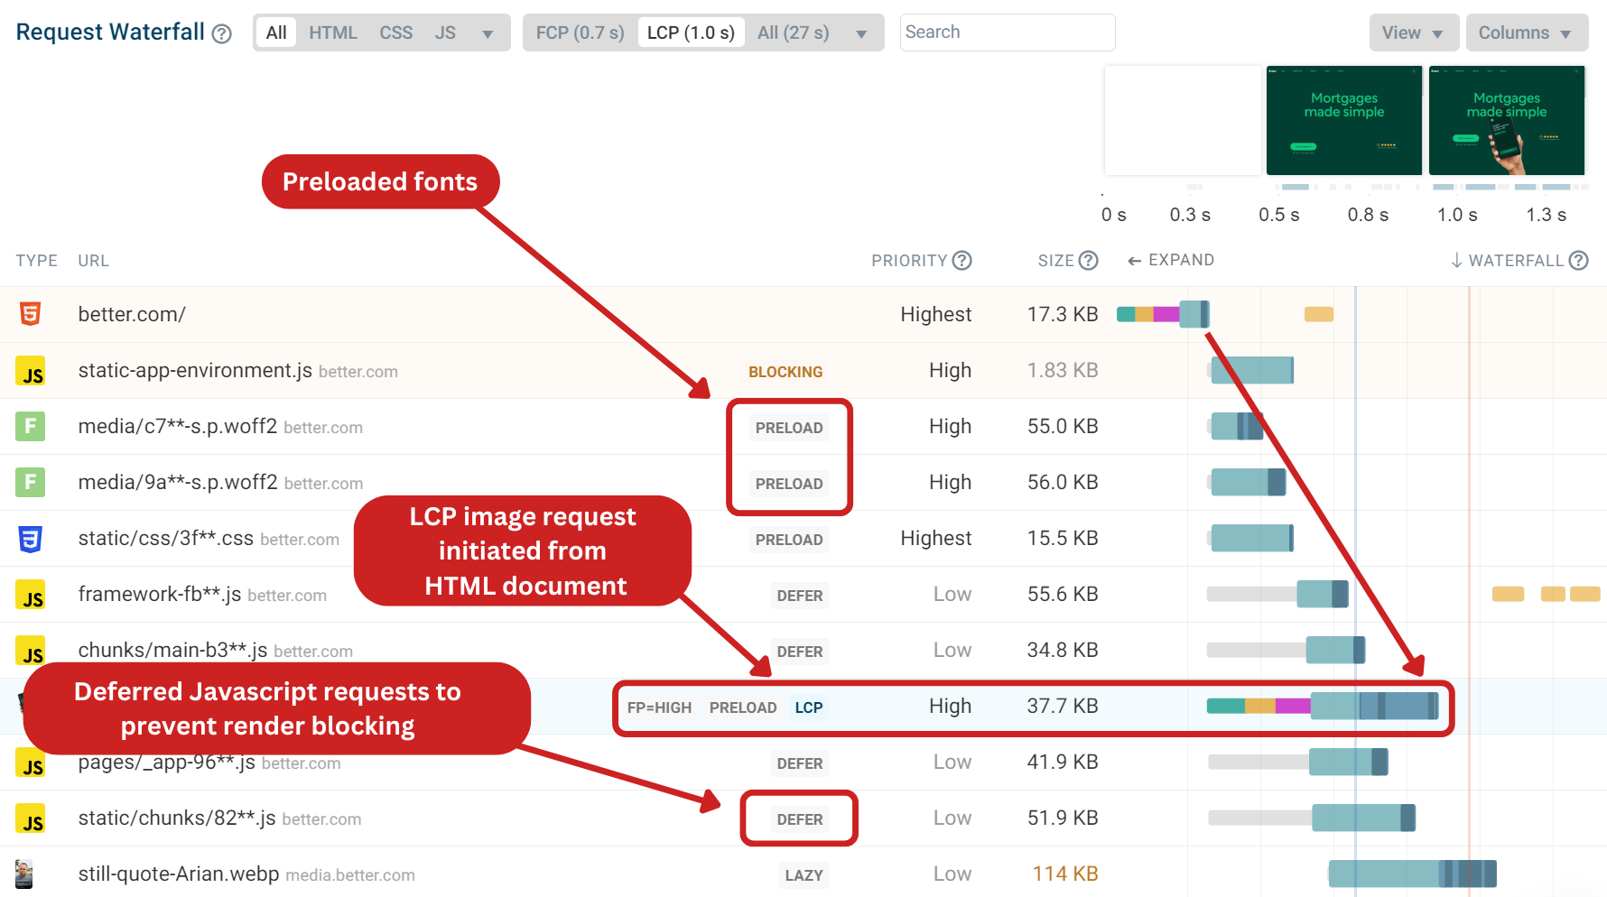Click the Priority column help icon

tap(962, 260)
